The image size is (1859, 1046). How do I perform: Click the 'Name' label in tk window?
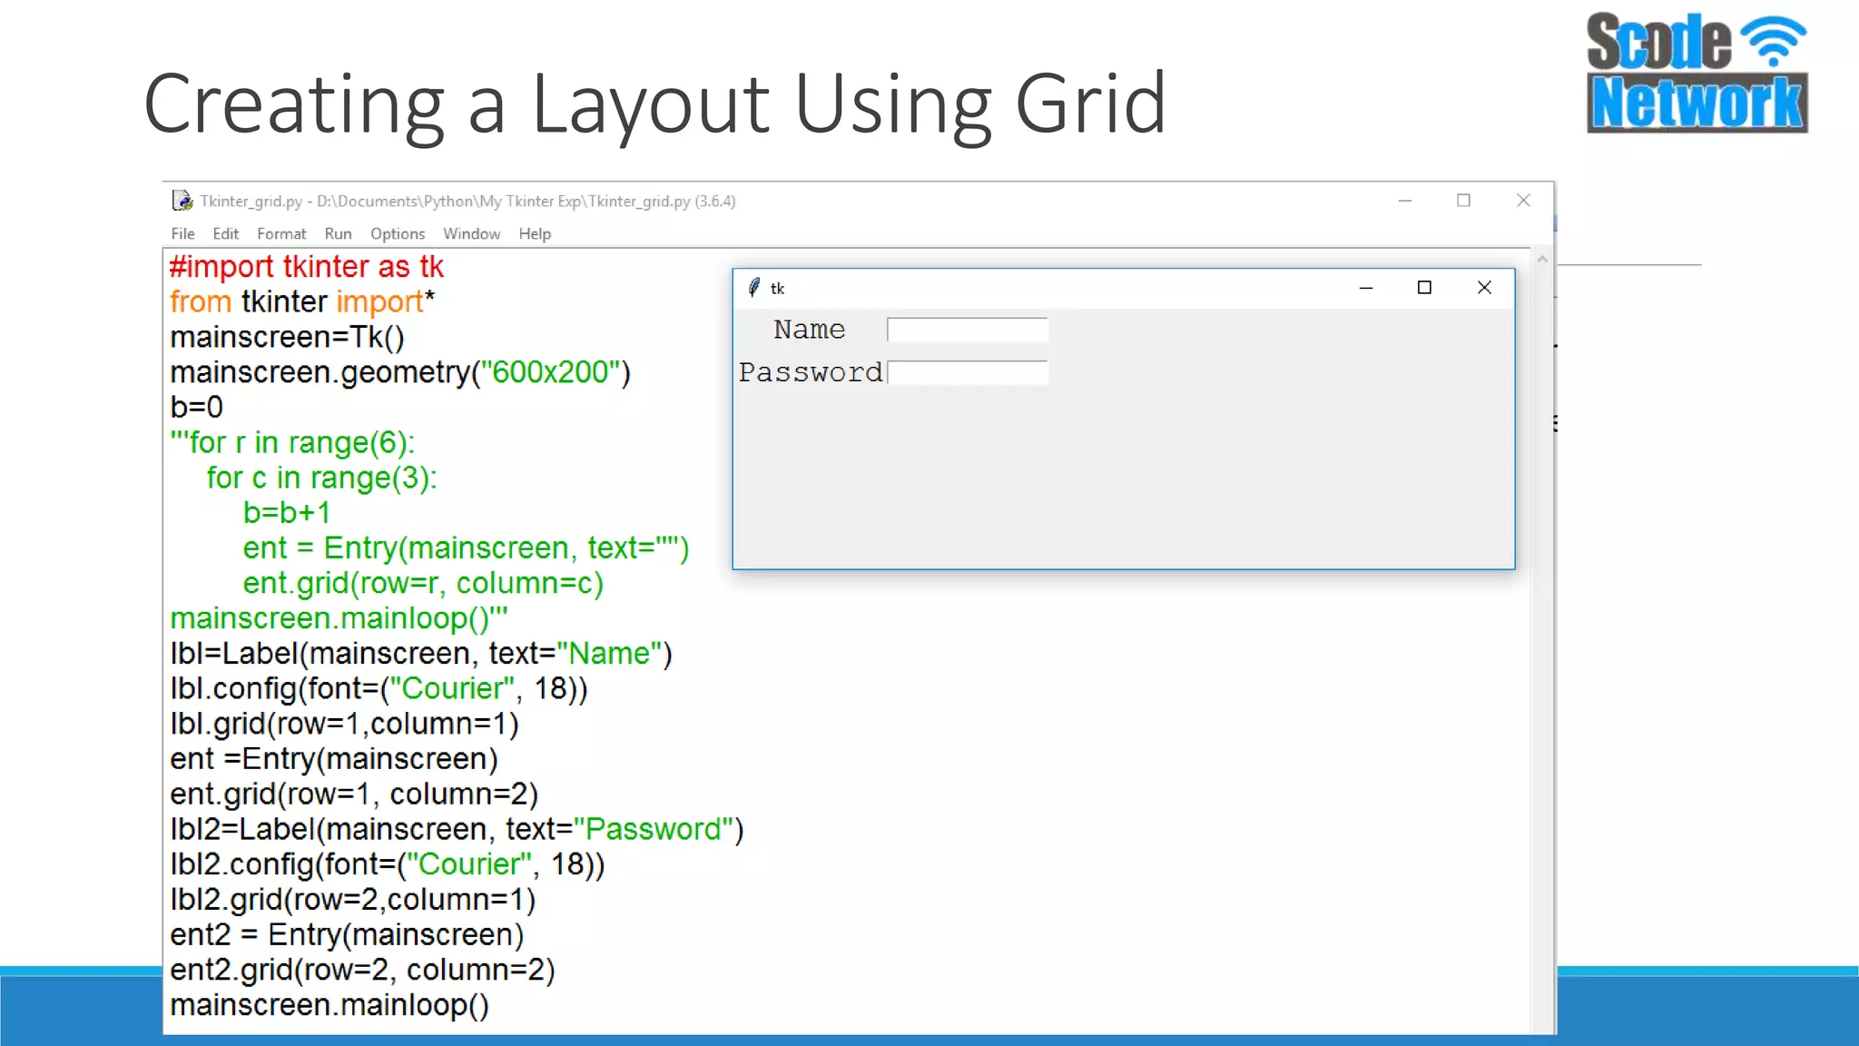click(x=810, y=330)
